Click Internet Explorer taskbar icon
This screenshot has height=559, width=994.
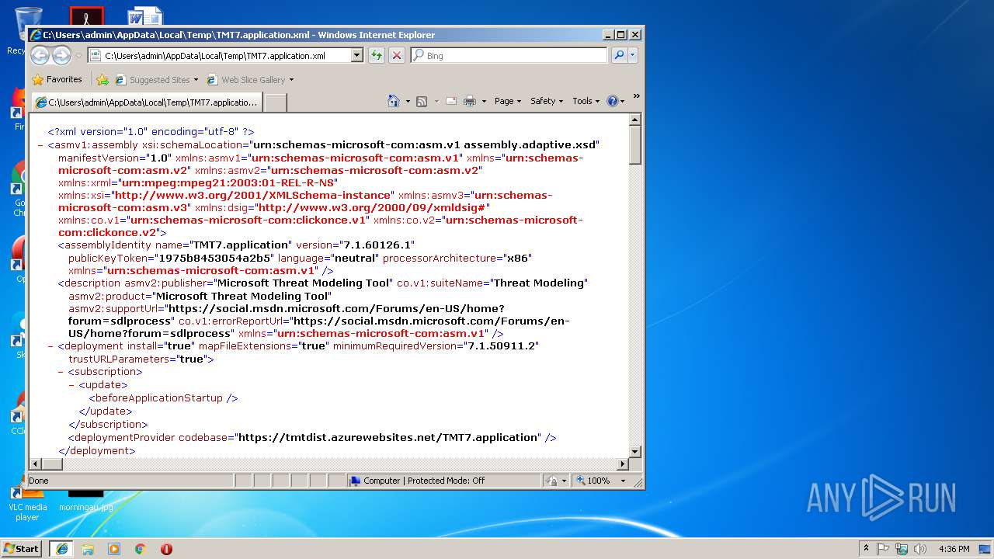61,548
